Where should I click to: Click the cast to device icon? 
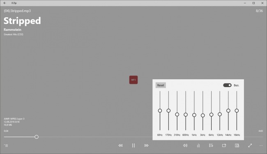[224, 145]
